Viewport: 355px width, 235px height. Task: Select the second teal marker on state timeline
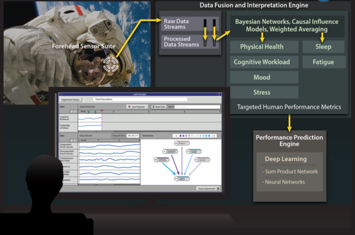[x=95, y=112]
